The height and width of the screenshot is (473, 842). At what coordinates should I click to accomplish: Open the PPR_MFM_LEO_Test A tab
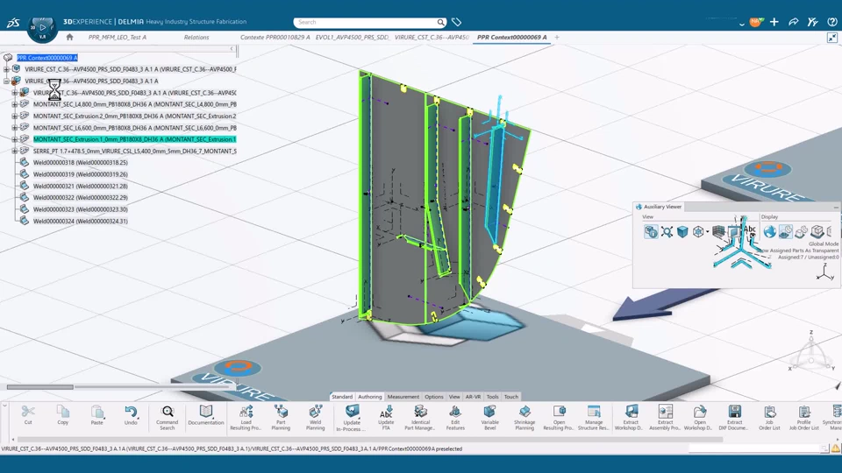[x=117, y=38]
